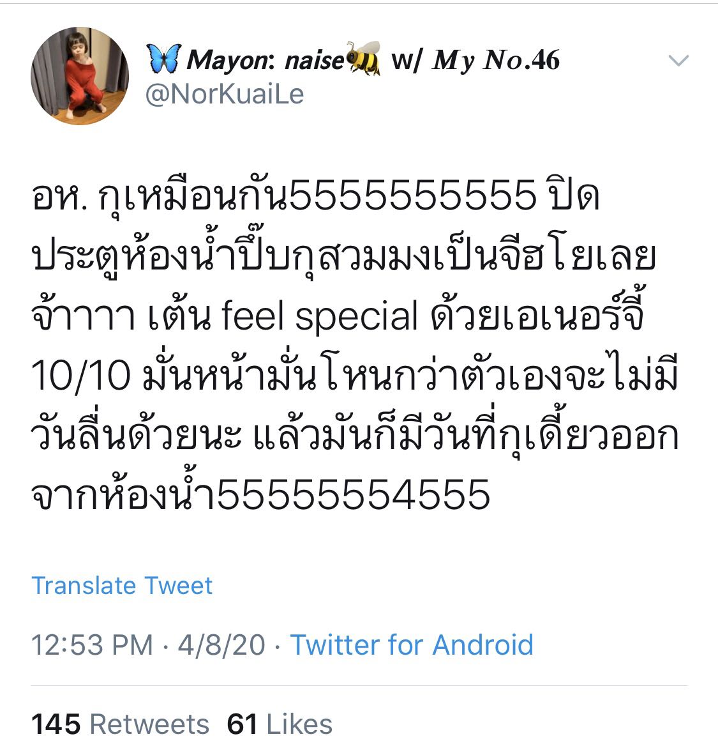Click tweet line starting with 'ประตูห้องน้ำ'
718x755 pixels.
click(x=343, y=255)
